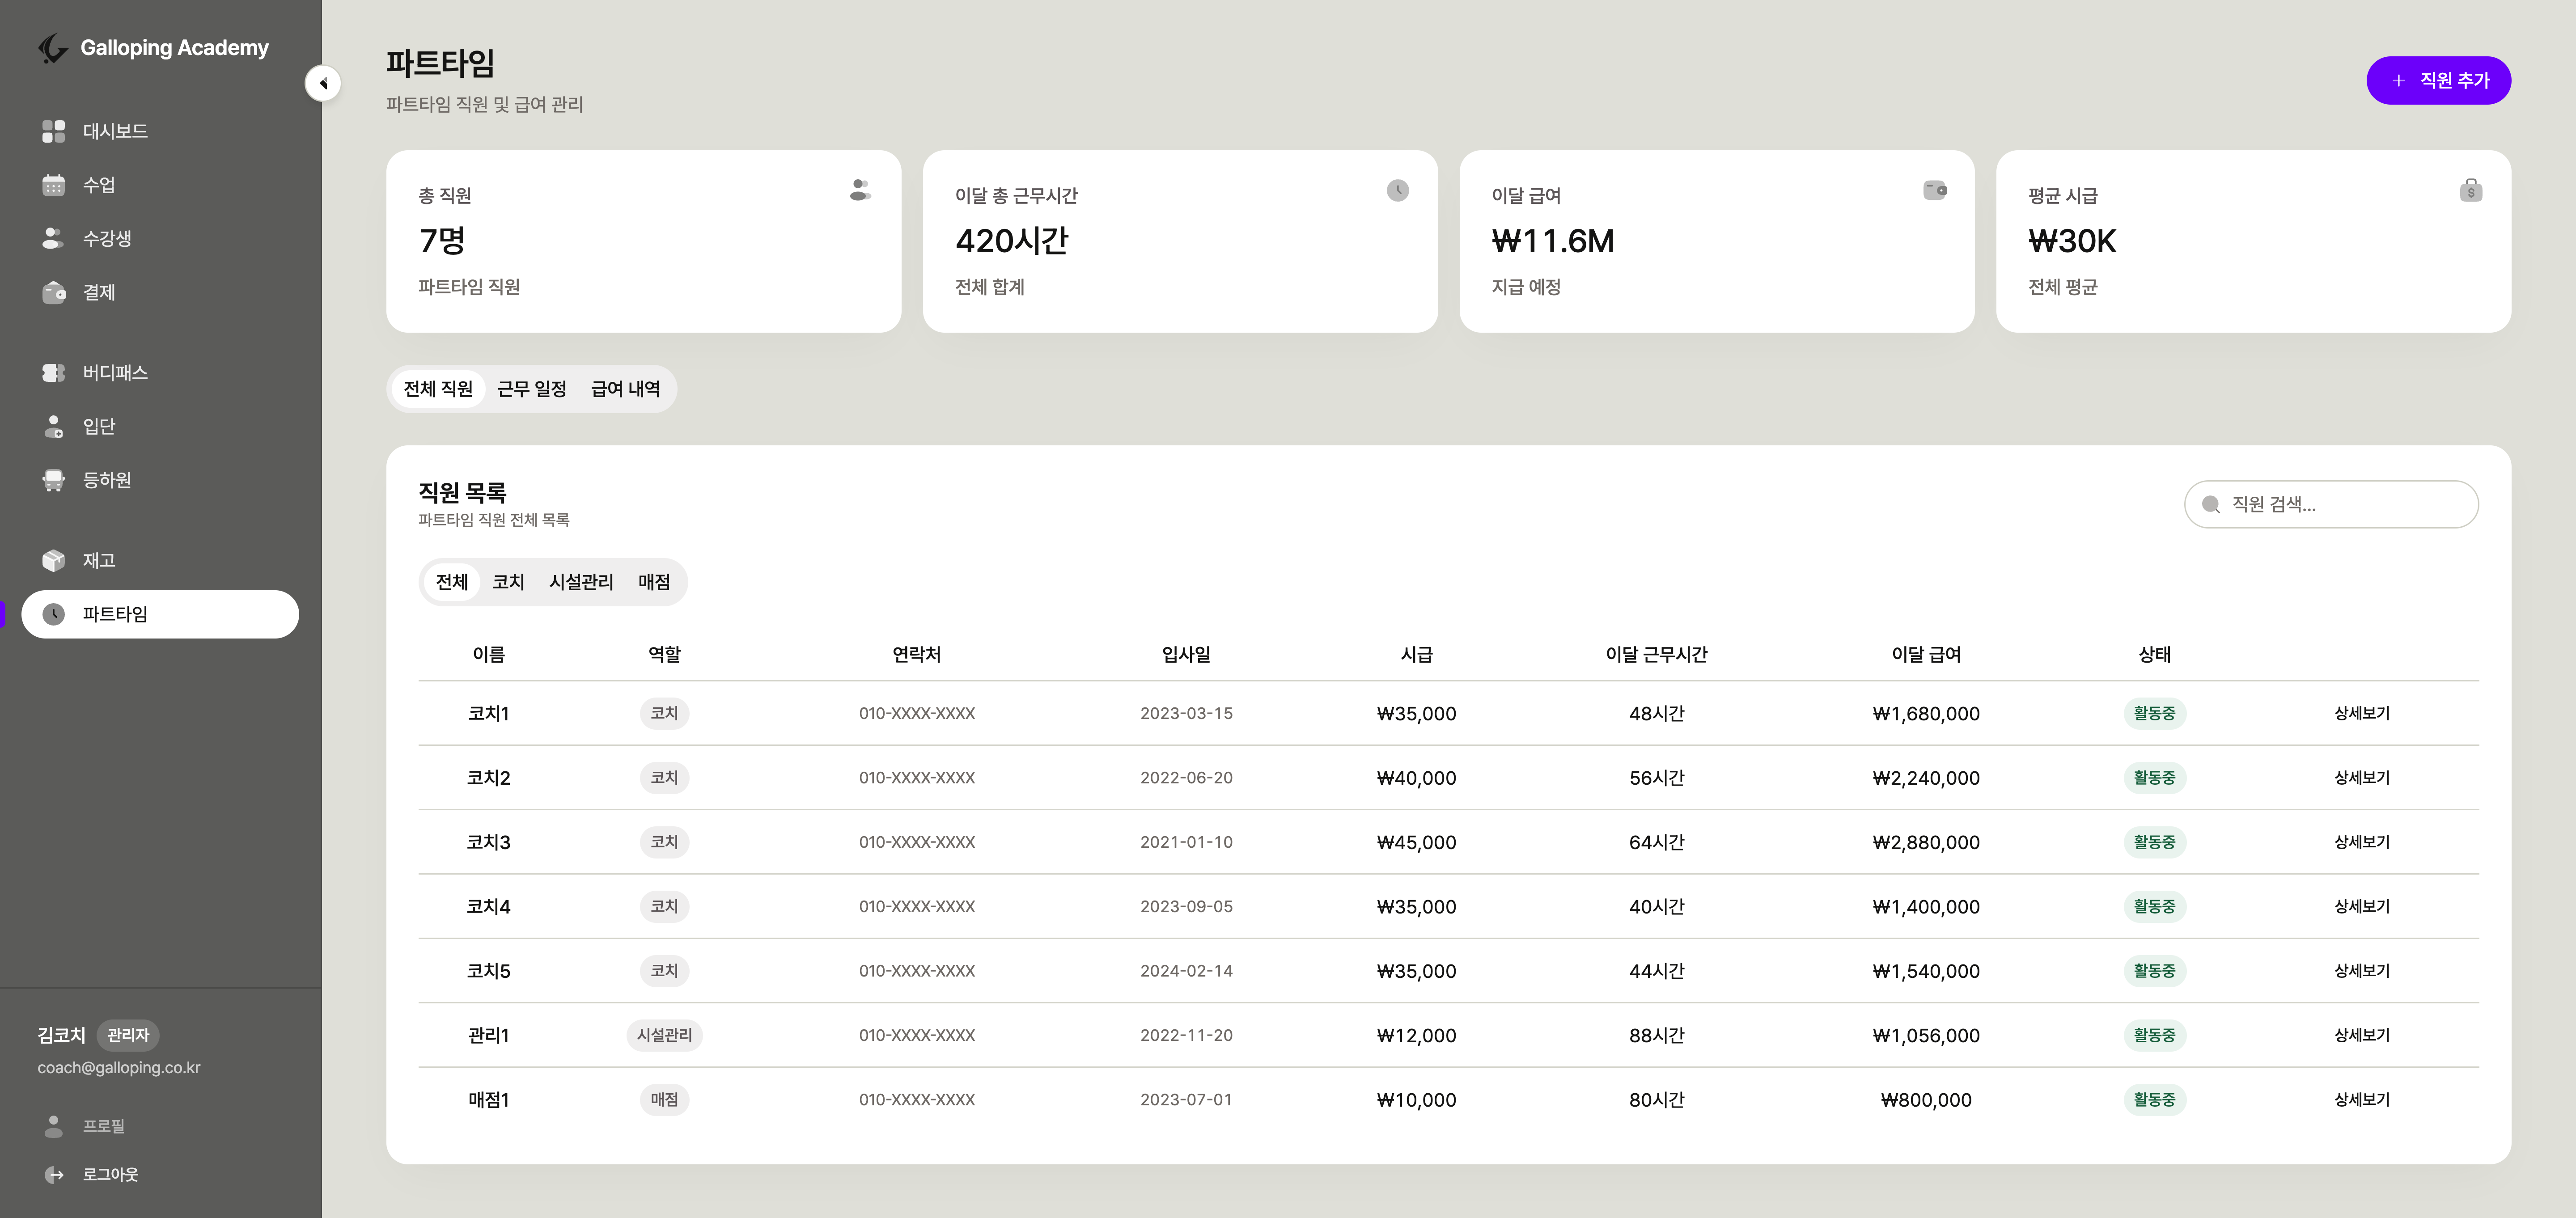This screenshot has width=2576, height=1218.
Task: Click the magnifier icon in staff search
Action: (2211, 505)
